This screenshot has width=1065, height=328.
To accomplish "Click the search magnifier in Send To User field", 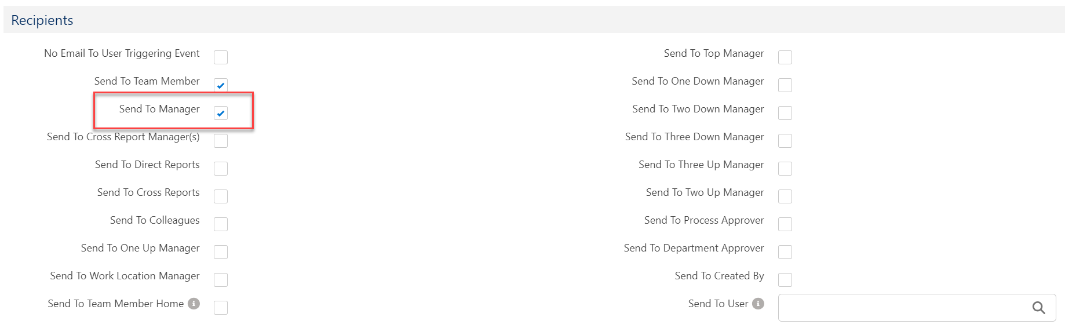I will [x=1038, y=308].
